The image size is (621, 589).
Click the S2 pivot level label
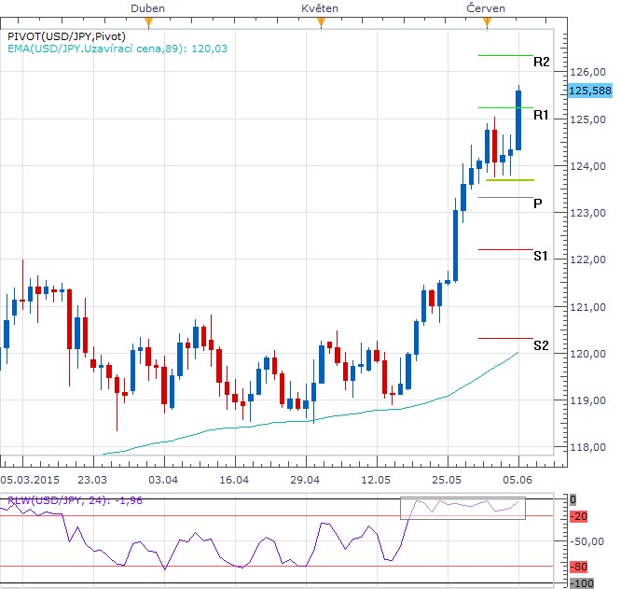click(541, 345)
